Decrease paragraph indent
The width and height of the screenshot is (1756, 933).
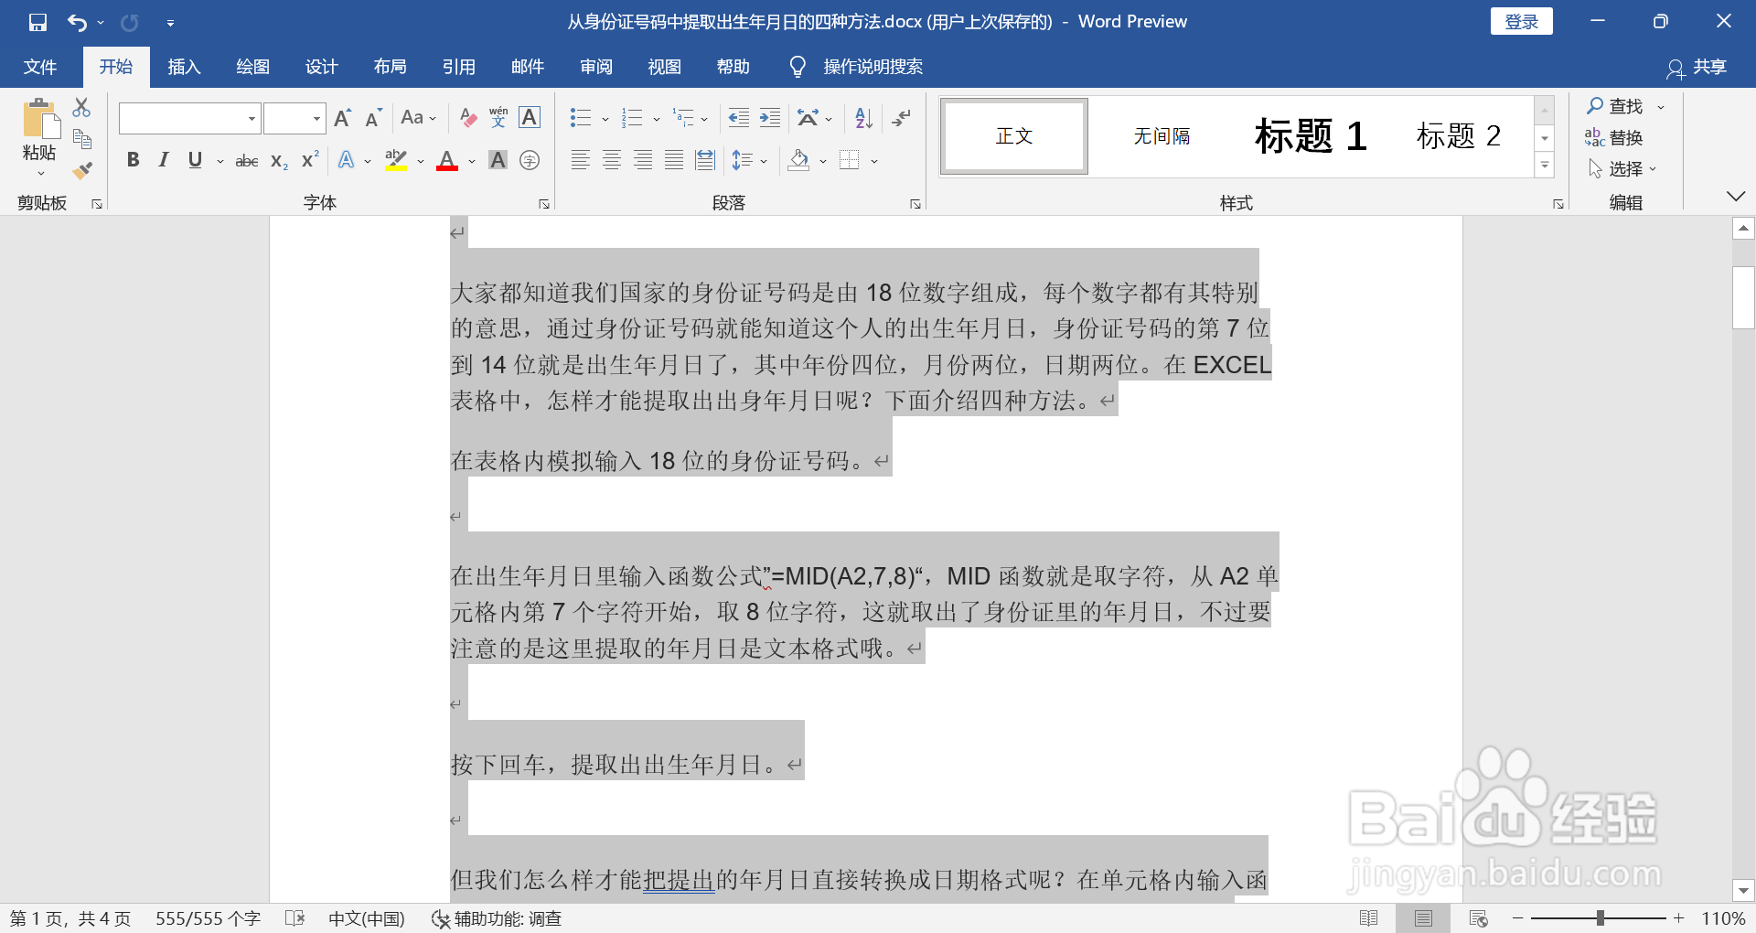point(739,118)
